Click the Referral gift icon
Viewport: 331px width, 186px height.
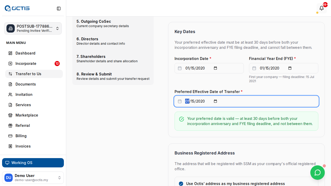coord(10,126)
